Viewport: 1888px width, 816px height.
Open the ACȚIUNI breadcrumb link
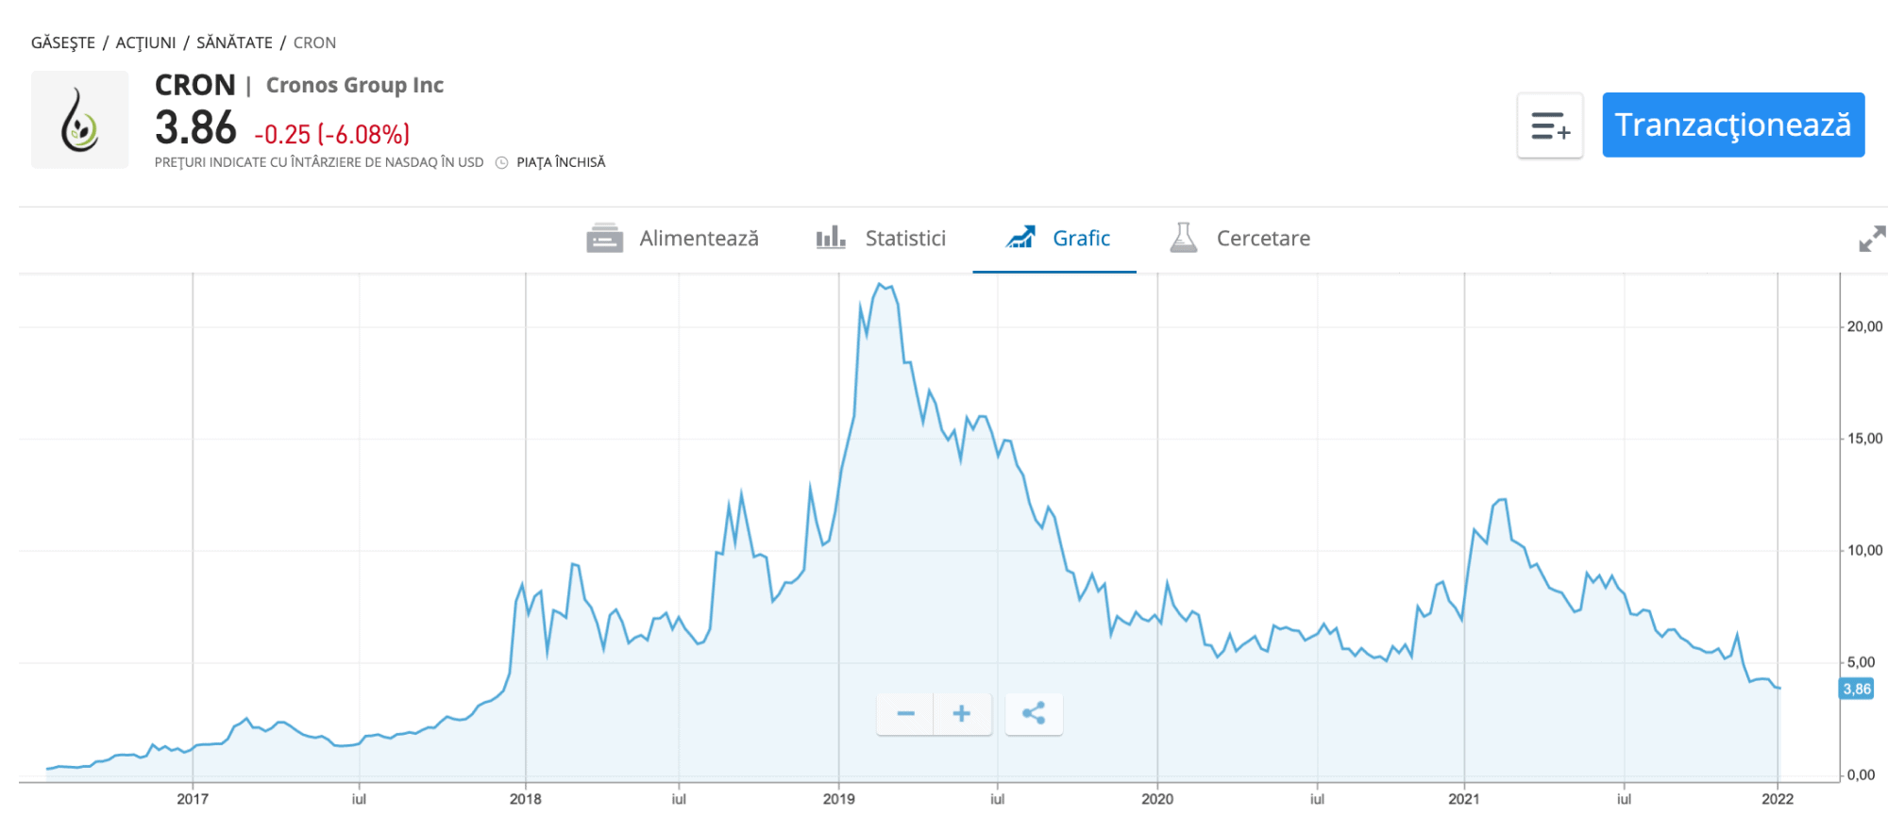(145, 42)
